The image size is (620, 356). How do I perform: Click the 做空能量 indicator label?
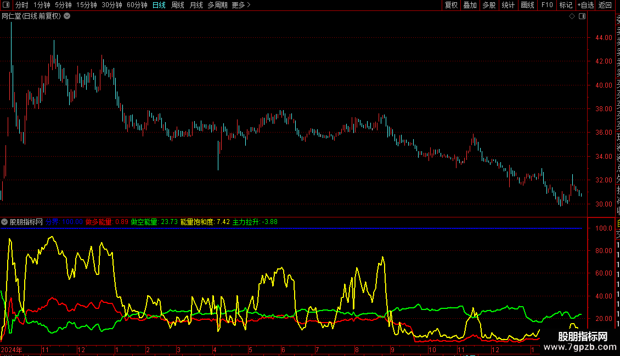click(145, 222)
